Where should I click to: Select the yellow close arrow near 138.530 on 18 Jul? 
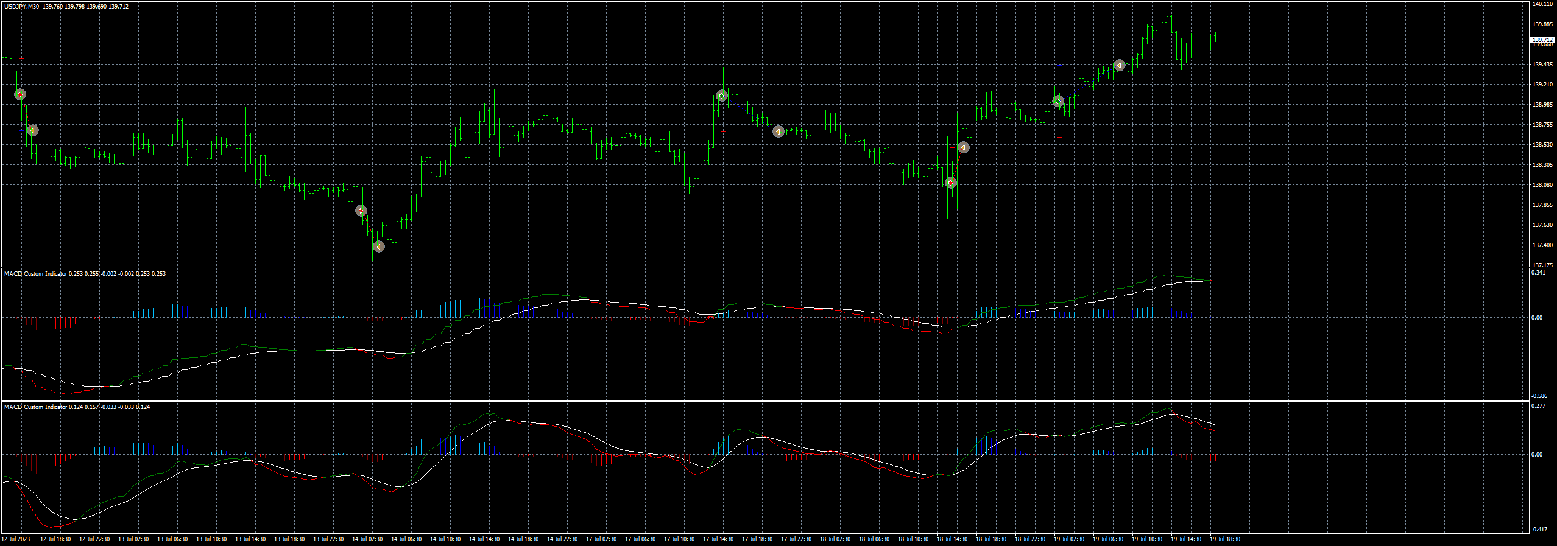[x=963, y=148]
